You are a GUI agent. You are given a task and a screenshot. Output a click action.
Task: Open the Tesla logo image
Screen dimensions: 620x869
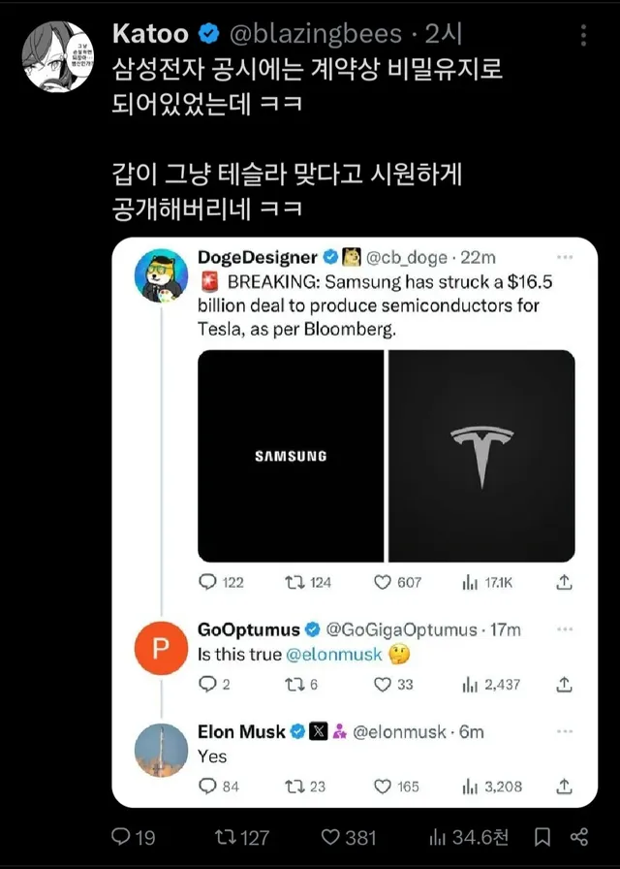(x=481, y=456)
